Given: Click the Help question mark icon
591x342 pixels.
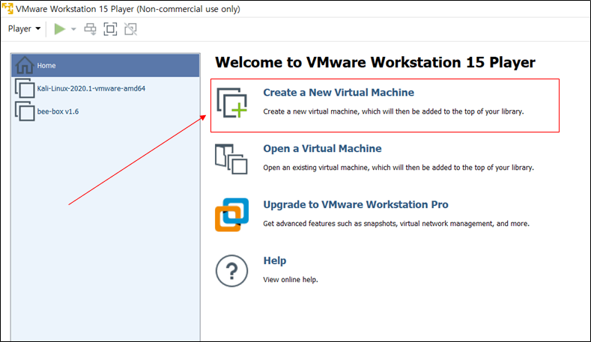Looking at the screenshot, I should click(231, 271).
